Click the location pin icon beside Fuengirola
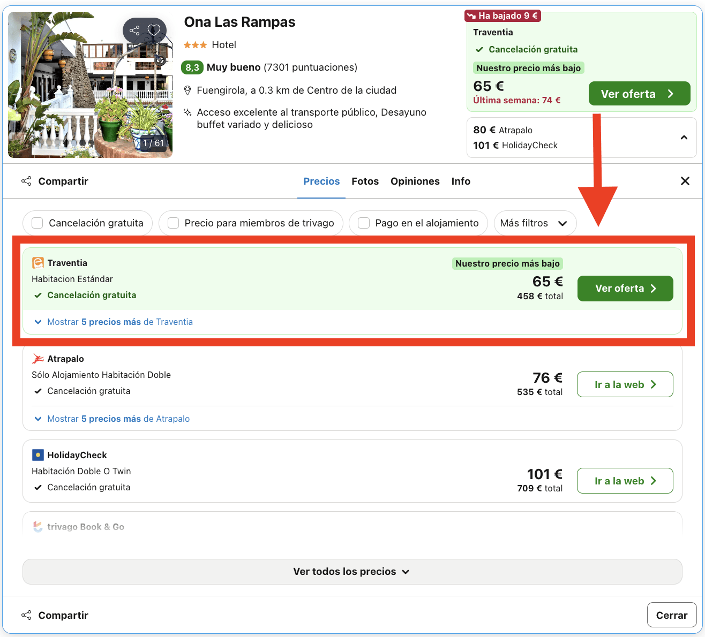 (x=187, y=90)
